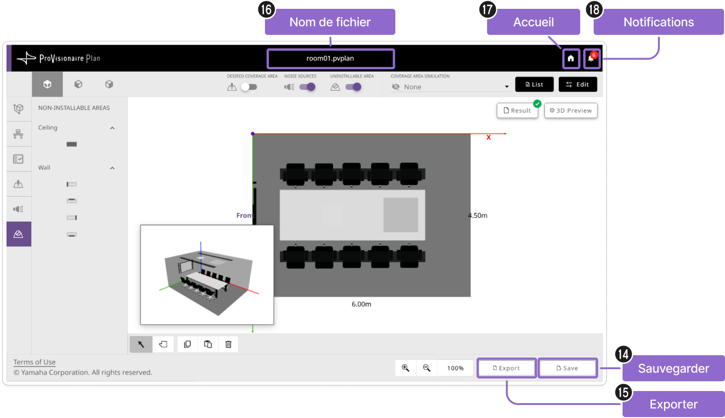The height and width of the screenshot is (418, 725).
Task: Pick the Ceiling non-installable area shape
Action: [72, 144]
